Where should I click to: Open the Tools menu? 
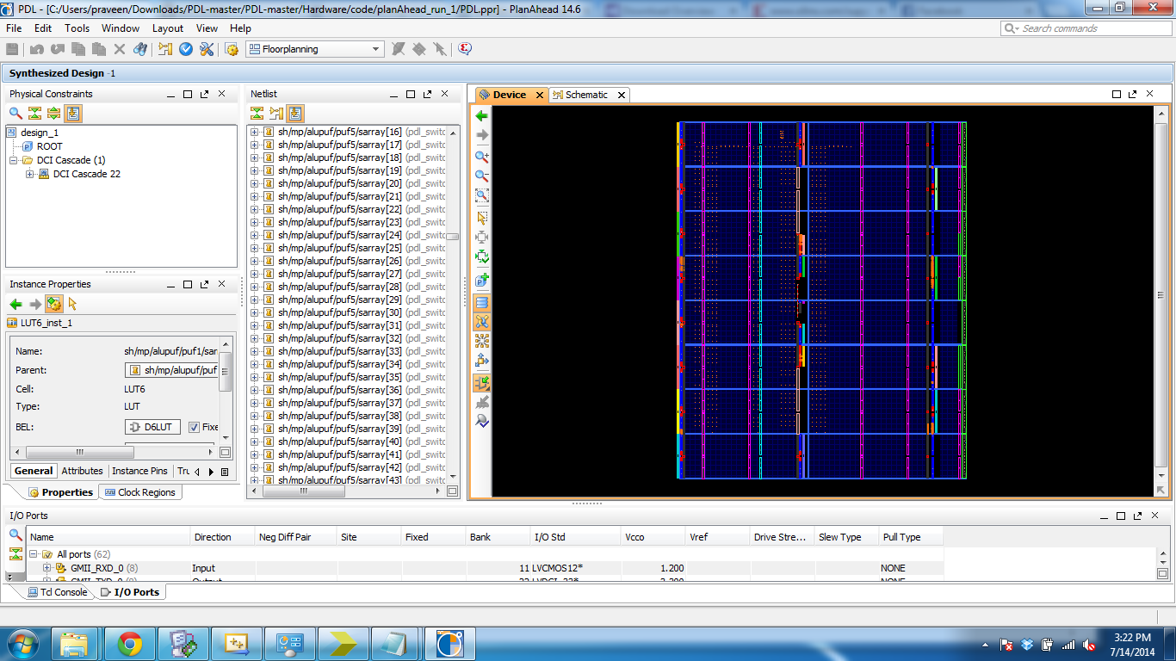77,28
